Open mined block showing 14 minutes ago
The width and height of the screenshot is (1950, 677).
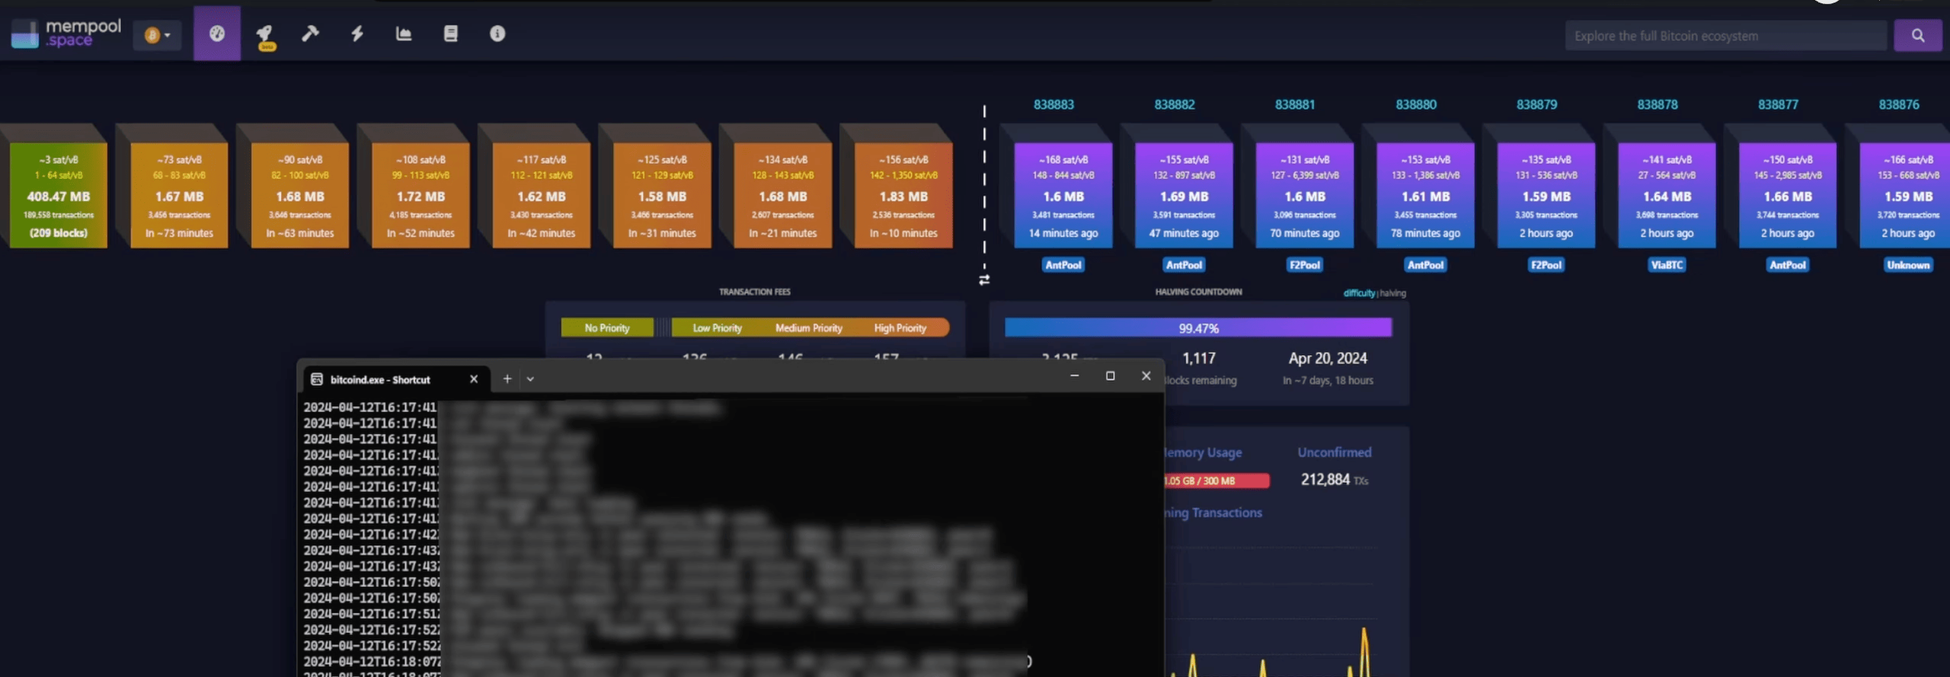(x=1063, y=195)
